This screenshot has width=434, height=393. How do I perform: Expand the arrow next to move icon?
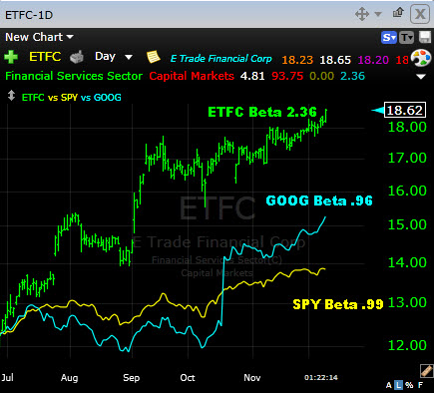pos(378,14)
